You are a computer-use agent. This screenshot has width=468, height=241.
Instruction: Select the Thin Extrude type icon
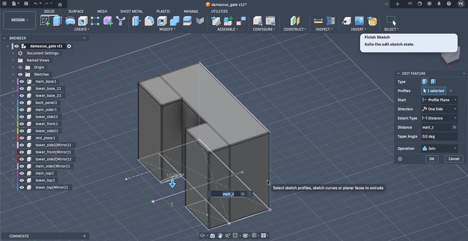(x=433, y=82)
